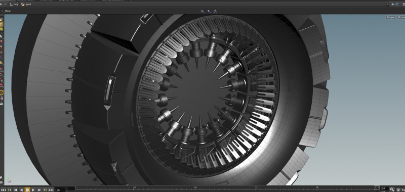
Task: Open the Persp viewport dropdown
Action: coord(390,17)
